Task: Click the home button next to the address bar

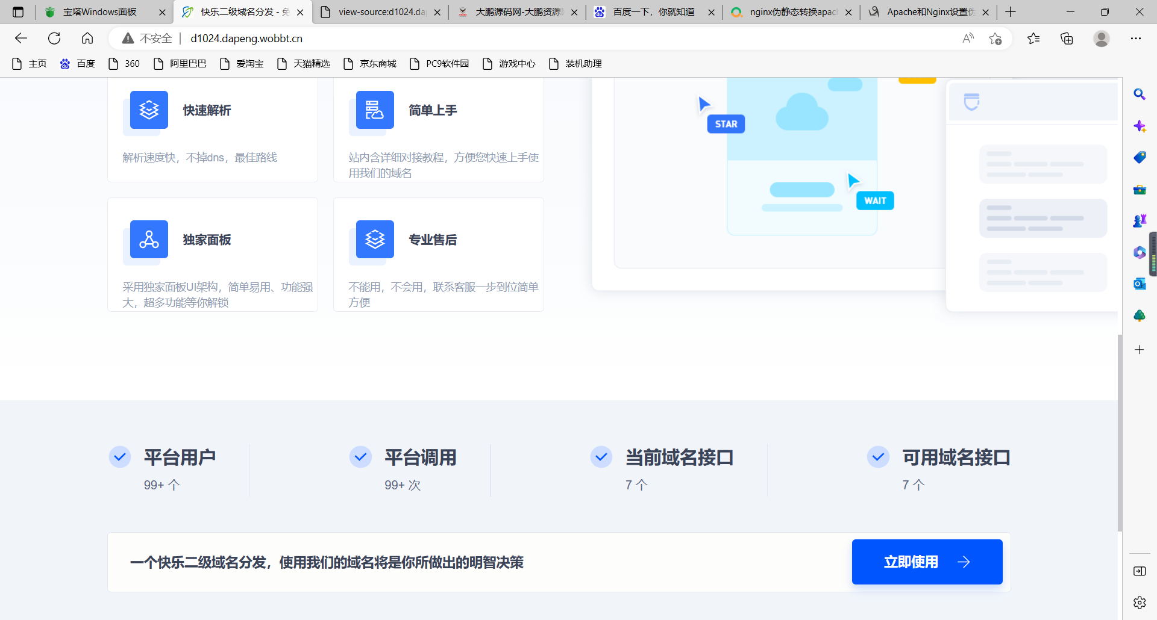Action: click(x=87, y=38)
